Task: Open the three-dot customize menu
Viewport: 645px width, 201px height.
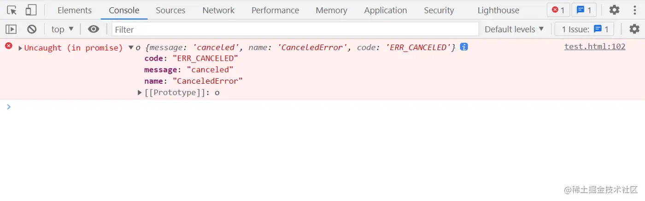Action: [635, 10]
